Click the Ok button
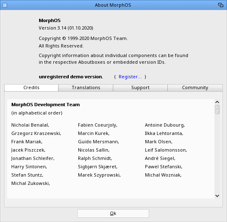This screenshot has height=222, width=227. [113, 213]
